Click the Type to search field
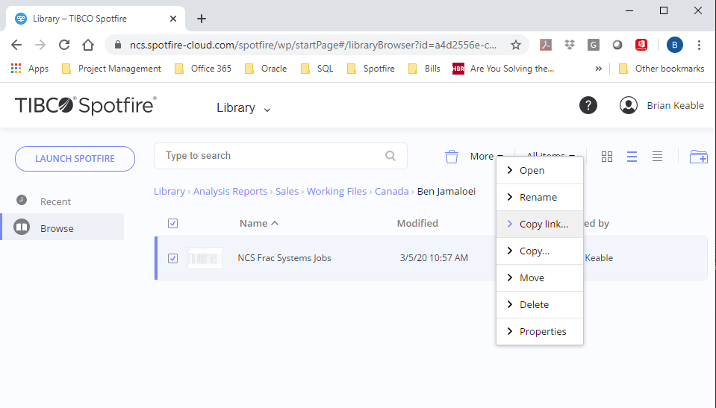Screen dimensions: 716x408 point(273,156)
